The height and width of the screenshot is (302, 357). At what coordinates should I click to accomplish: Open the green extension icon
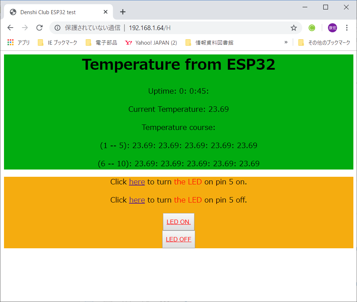pos(312,28)
